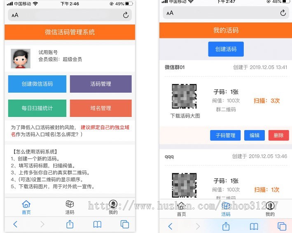
Task: Click 试用账号 account name
Action: click(x=48, y=52)
